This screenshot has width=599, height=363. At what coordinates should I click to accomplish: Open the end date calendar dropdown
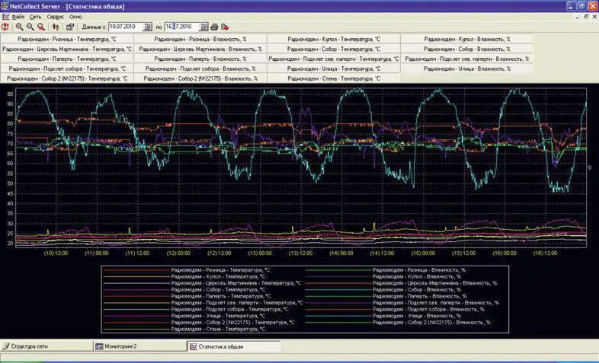(203, 27)
